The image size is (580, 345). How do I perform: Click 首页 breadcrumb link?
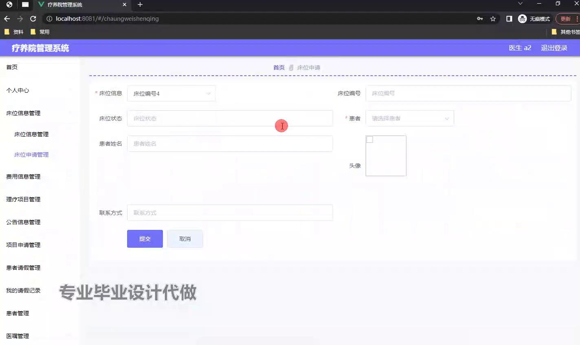279,68
